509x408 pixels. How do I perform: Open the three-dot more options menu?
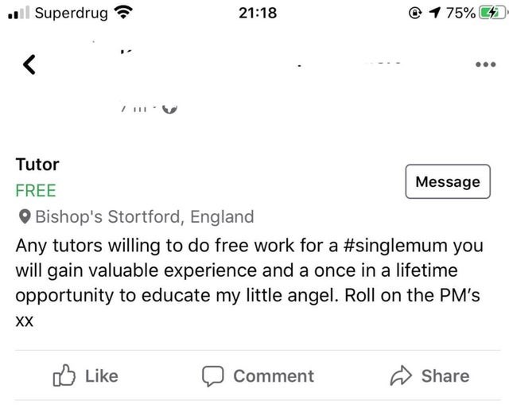pos(486,64)
